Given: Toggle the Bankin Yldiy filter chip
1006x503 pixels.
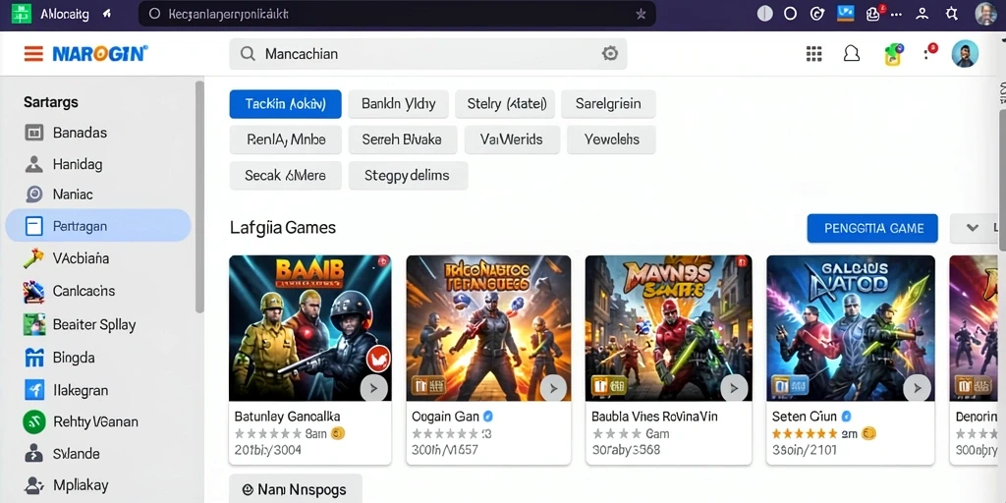Looking at the screenshot, I should point(399,104).
